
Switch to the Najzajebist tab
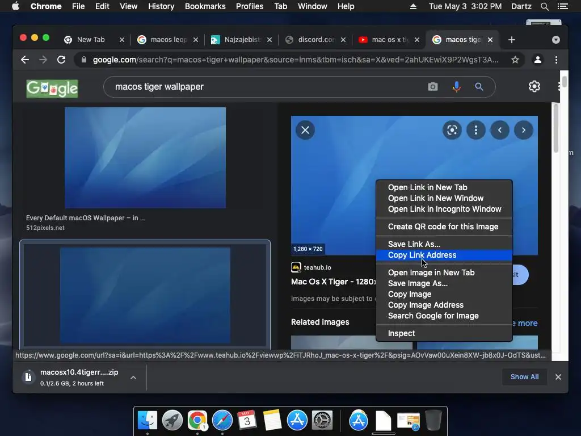tap(242, 40)
